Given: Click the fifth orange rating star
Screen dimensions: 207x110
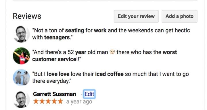Looking at the screenshot, I should coord(60,101).
